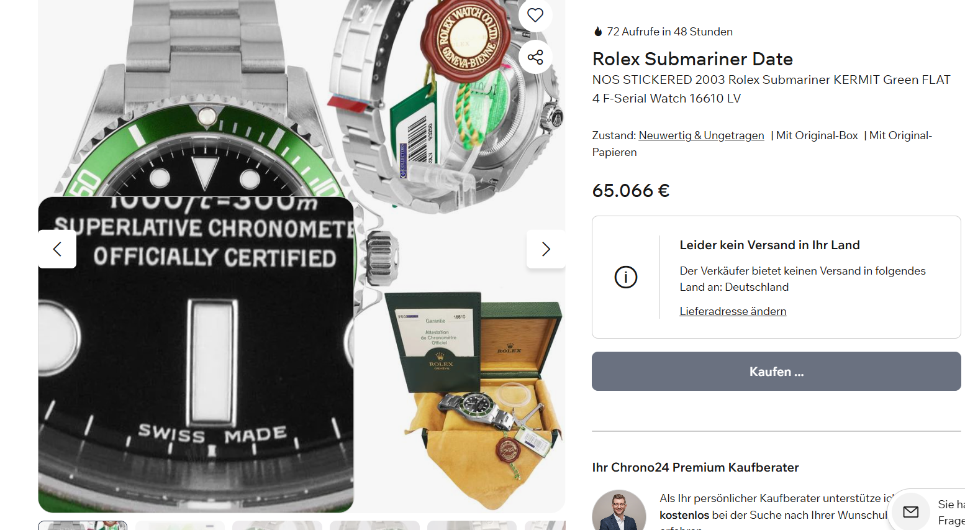965x530 pixels.
Task: Select the second gallery thumbnail
Action: coord(180,526)
